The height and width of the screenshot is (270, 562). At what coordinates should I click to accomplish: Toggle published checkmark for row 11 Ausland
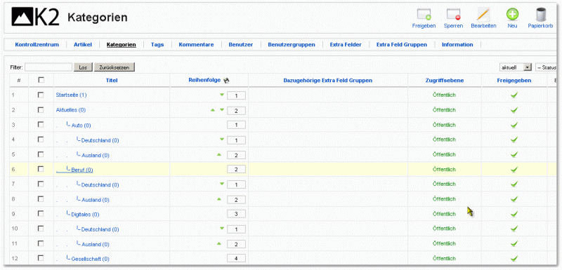point(514,243)
